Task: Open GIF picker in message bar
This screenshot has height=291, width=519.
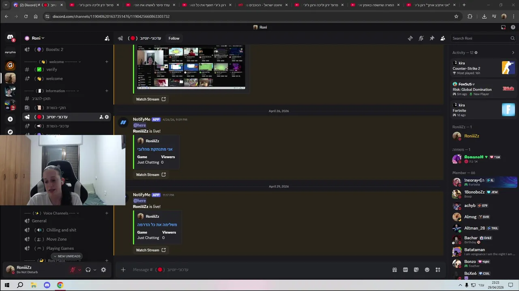Action: (x=405, y=270)
